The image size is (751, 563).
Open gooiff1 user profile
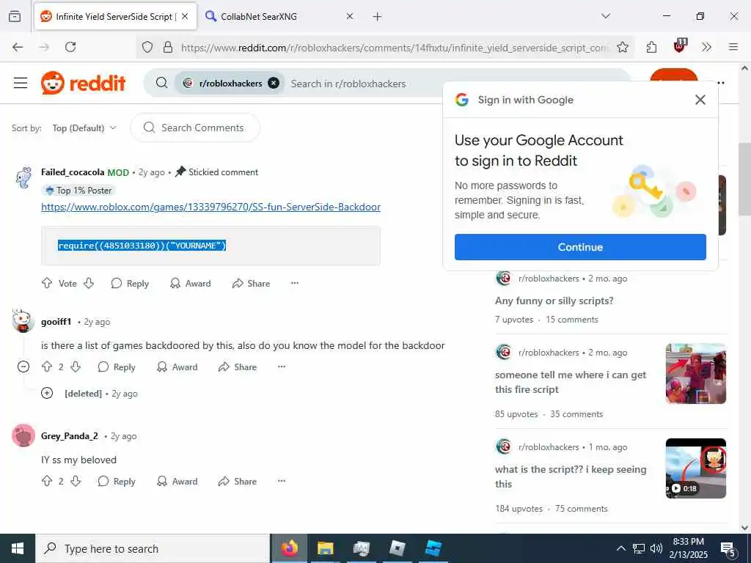click(x=56, y=322)
